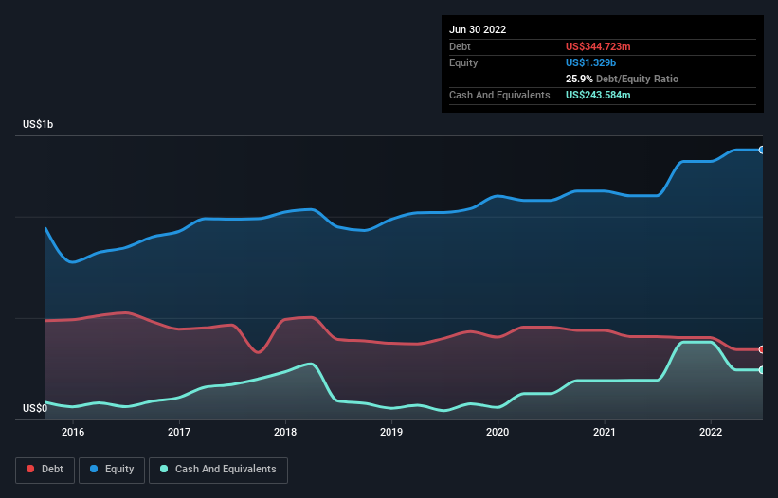Click the 25.9% Debt/Equity Ratio text
Image resolution: width=778 pixels, height=498 pixels.
[622, 79]
